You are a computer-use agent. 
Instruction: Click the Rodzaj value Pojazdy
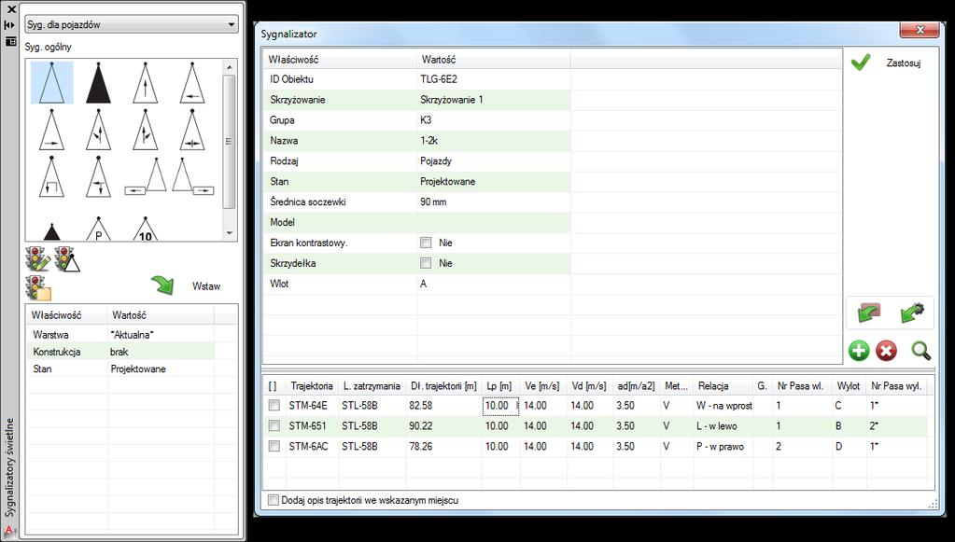436,161
